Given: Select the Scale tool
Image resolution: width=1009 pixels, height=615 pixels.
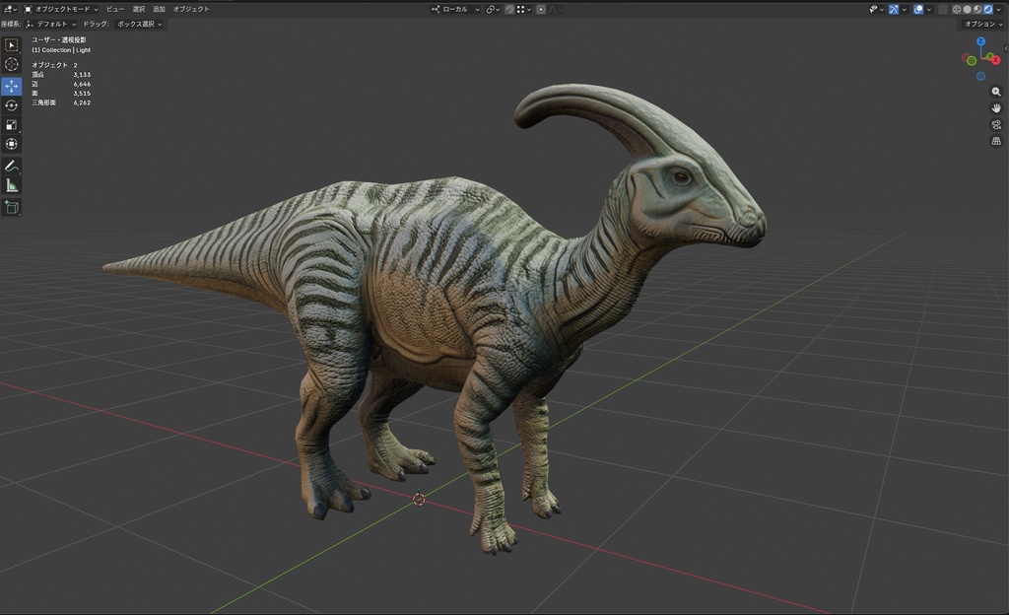Looking at the screenshot, I should [x=12, y=124].
